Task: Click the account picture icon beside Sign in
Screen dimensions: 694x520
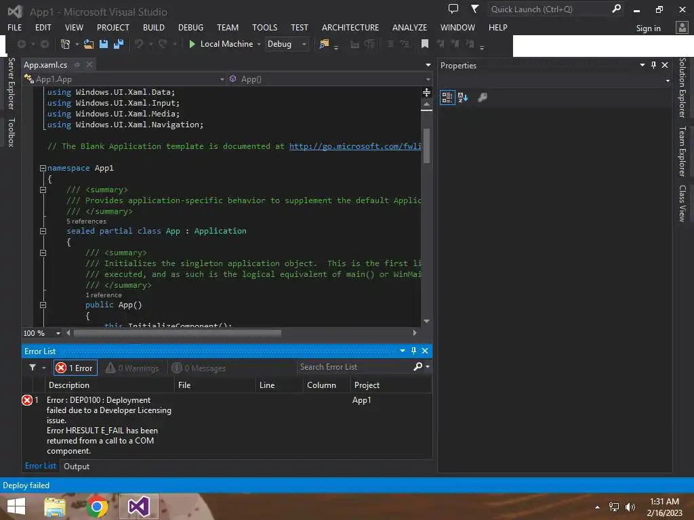Action: (x=682, y=27)
